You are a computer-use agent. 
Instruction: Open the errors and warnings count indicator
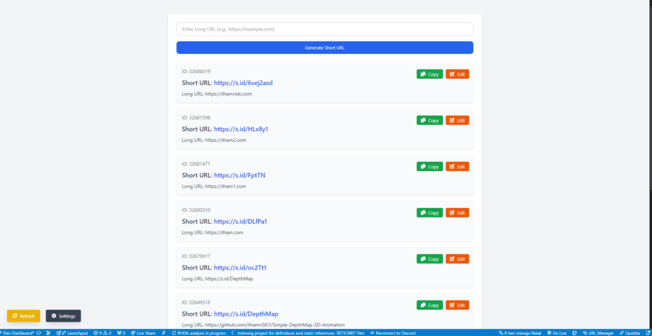tap(102, 333)
